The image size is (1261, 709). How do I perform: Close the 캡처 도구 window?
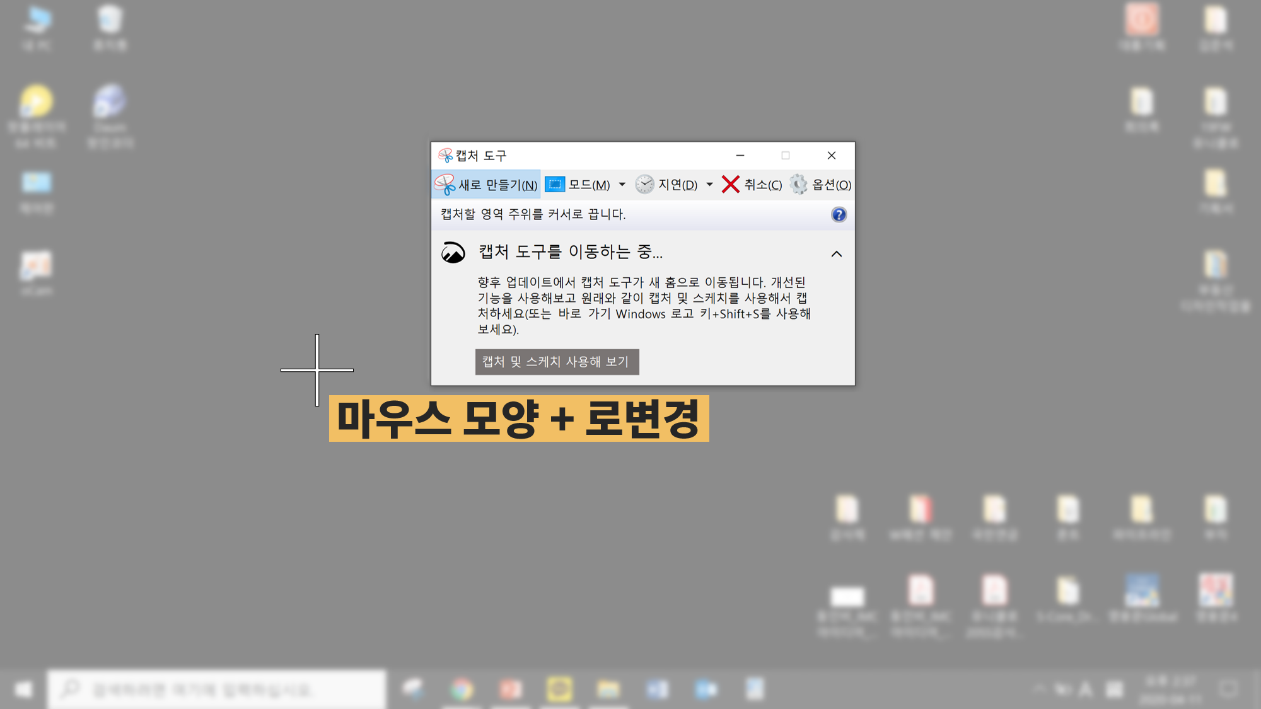pos(832,156)
